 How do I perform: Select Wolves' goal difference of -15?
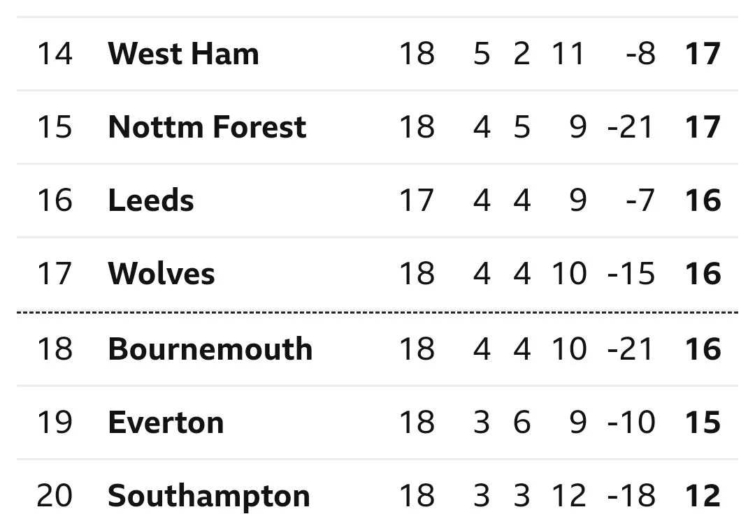click(x=631, y=274)
